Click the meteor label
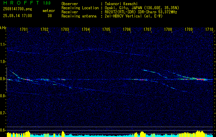This screenshot has width=216, height=137. [x=49, y=11]
